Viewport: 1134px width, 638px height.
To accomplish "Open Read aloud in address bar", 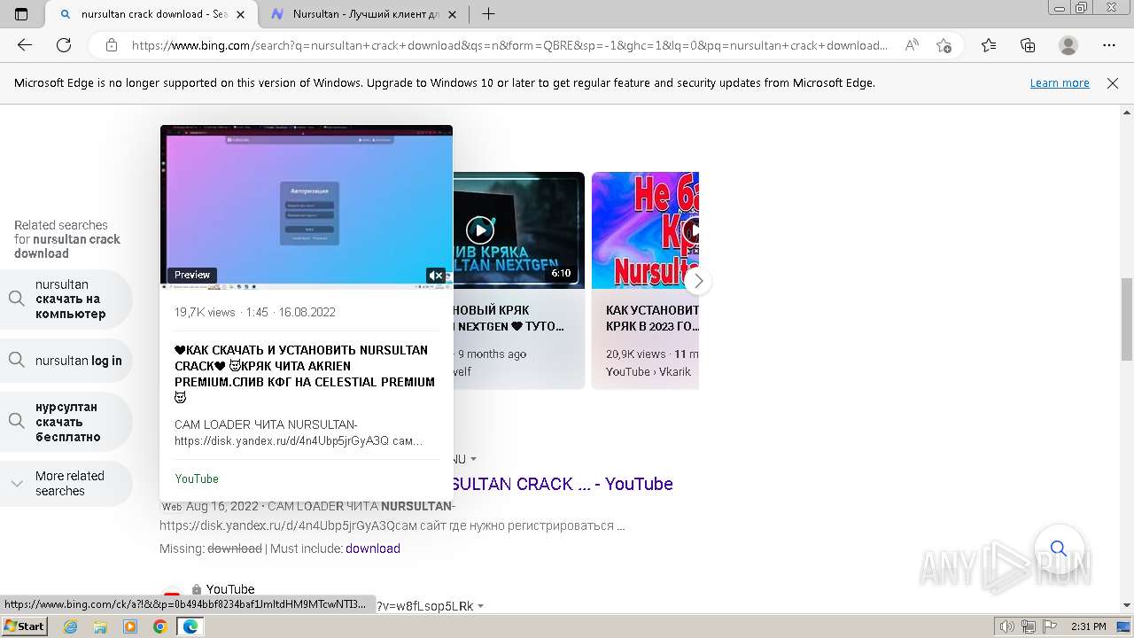I will 912,45.
